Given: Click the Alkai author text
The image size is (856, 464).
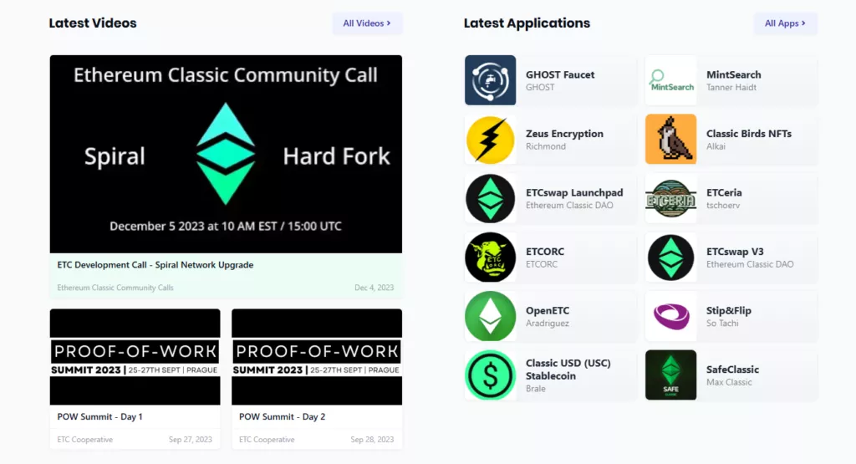Looking at the screenshot, I should tap(716, 146).
